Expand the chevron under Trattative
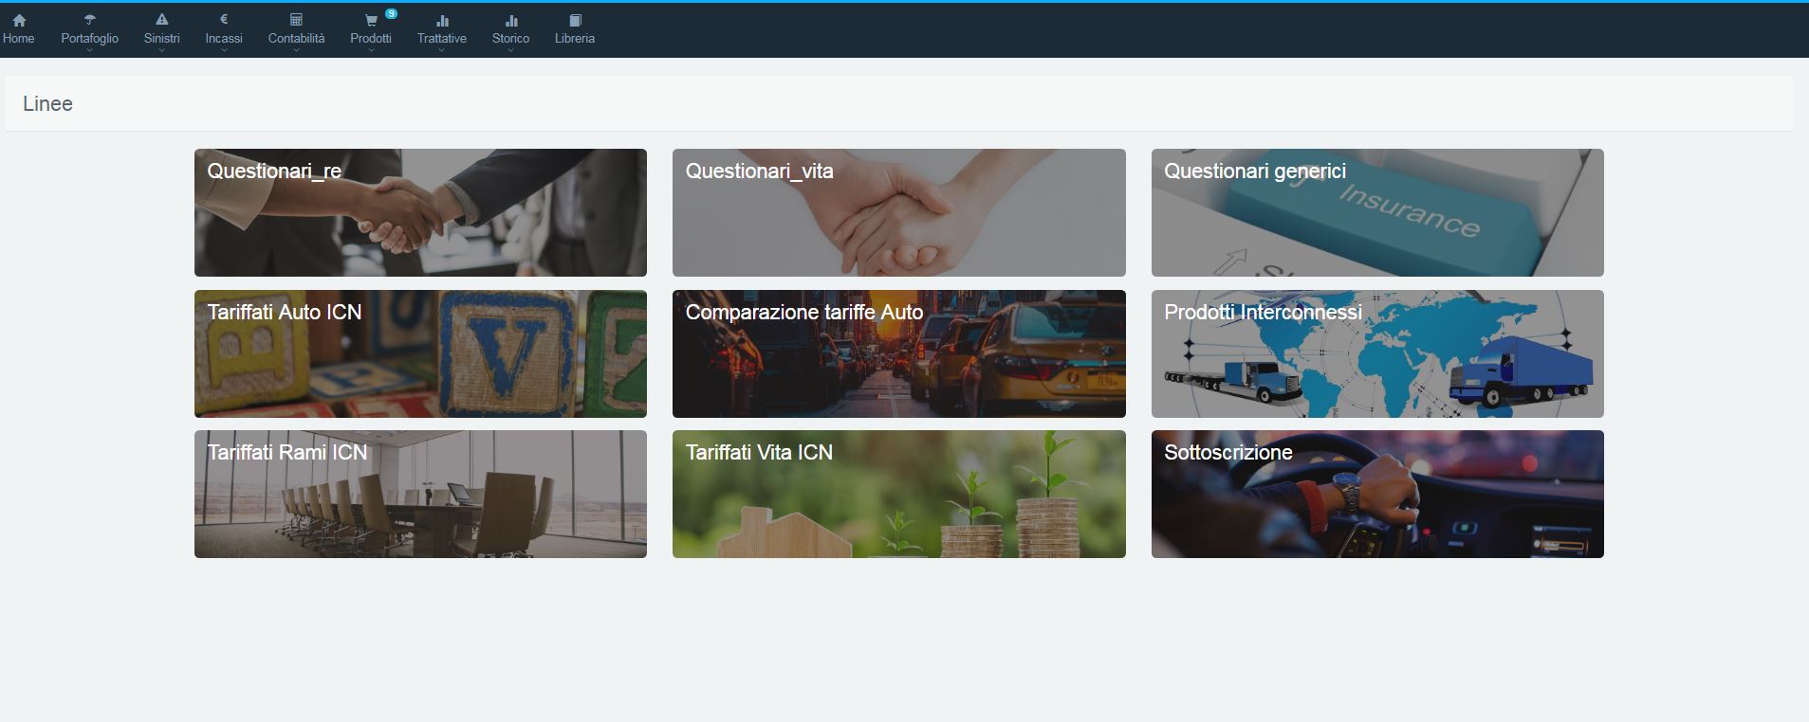This screenshot has height=722, width=1809. point(442,50)
